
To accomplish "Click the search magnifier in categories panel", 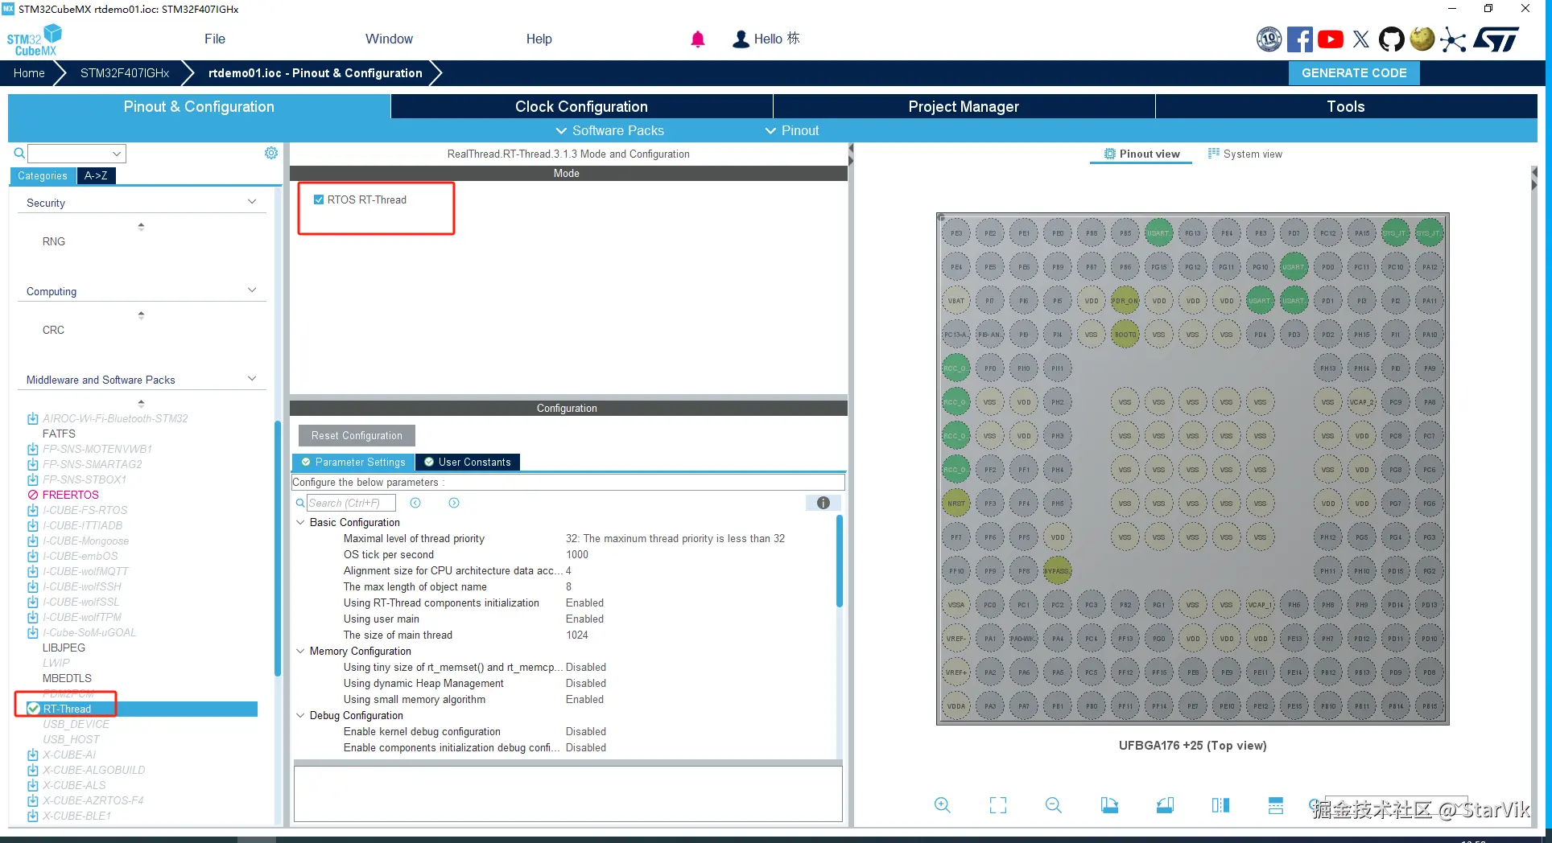I will click(19, 153).
